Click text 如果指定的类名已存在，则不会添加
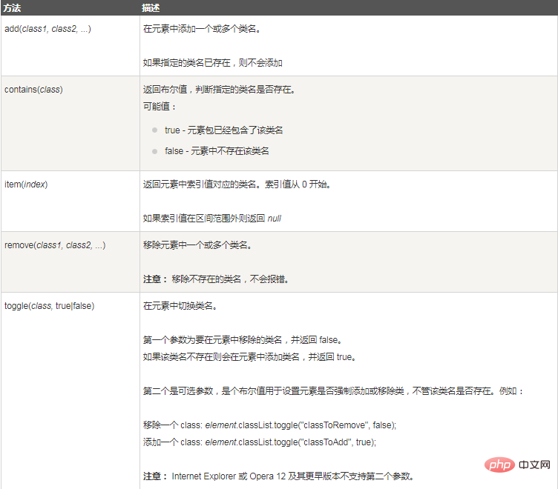 (213, 63)
